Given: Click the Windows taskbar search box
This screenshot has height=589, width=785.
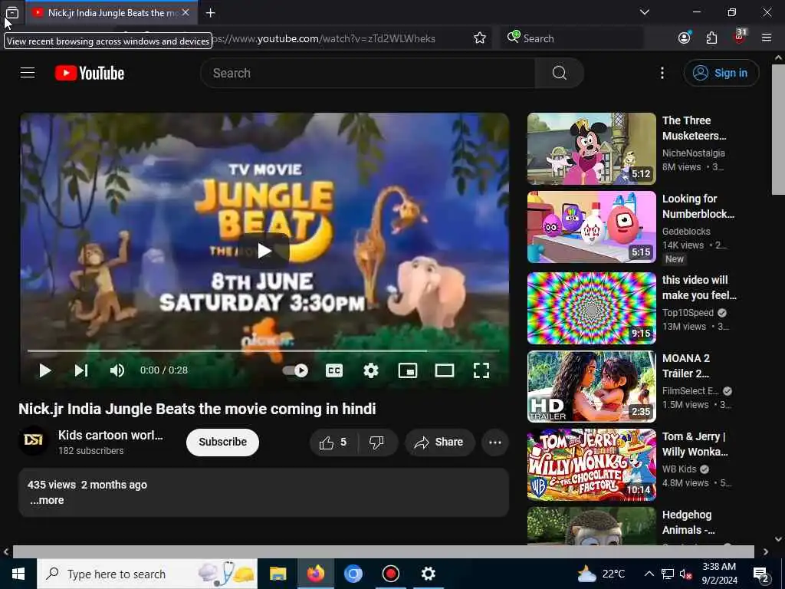Looking at the screenshot, I should coord(147,574).
